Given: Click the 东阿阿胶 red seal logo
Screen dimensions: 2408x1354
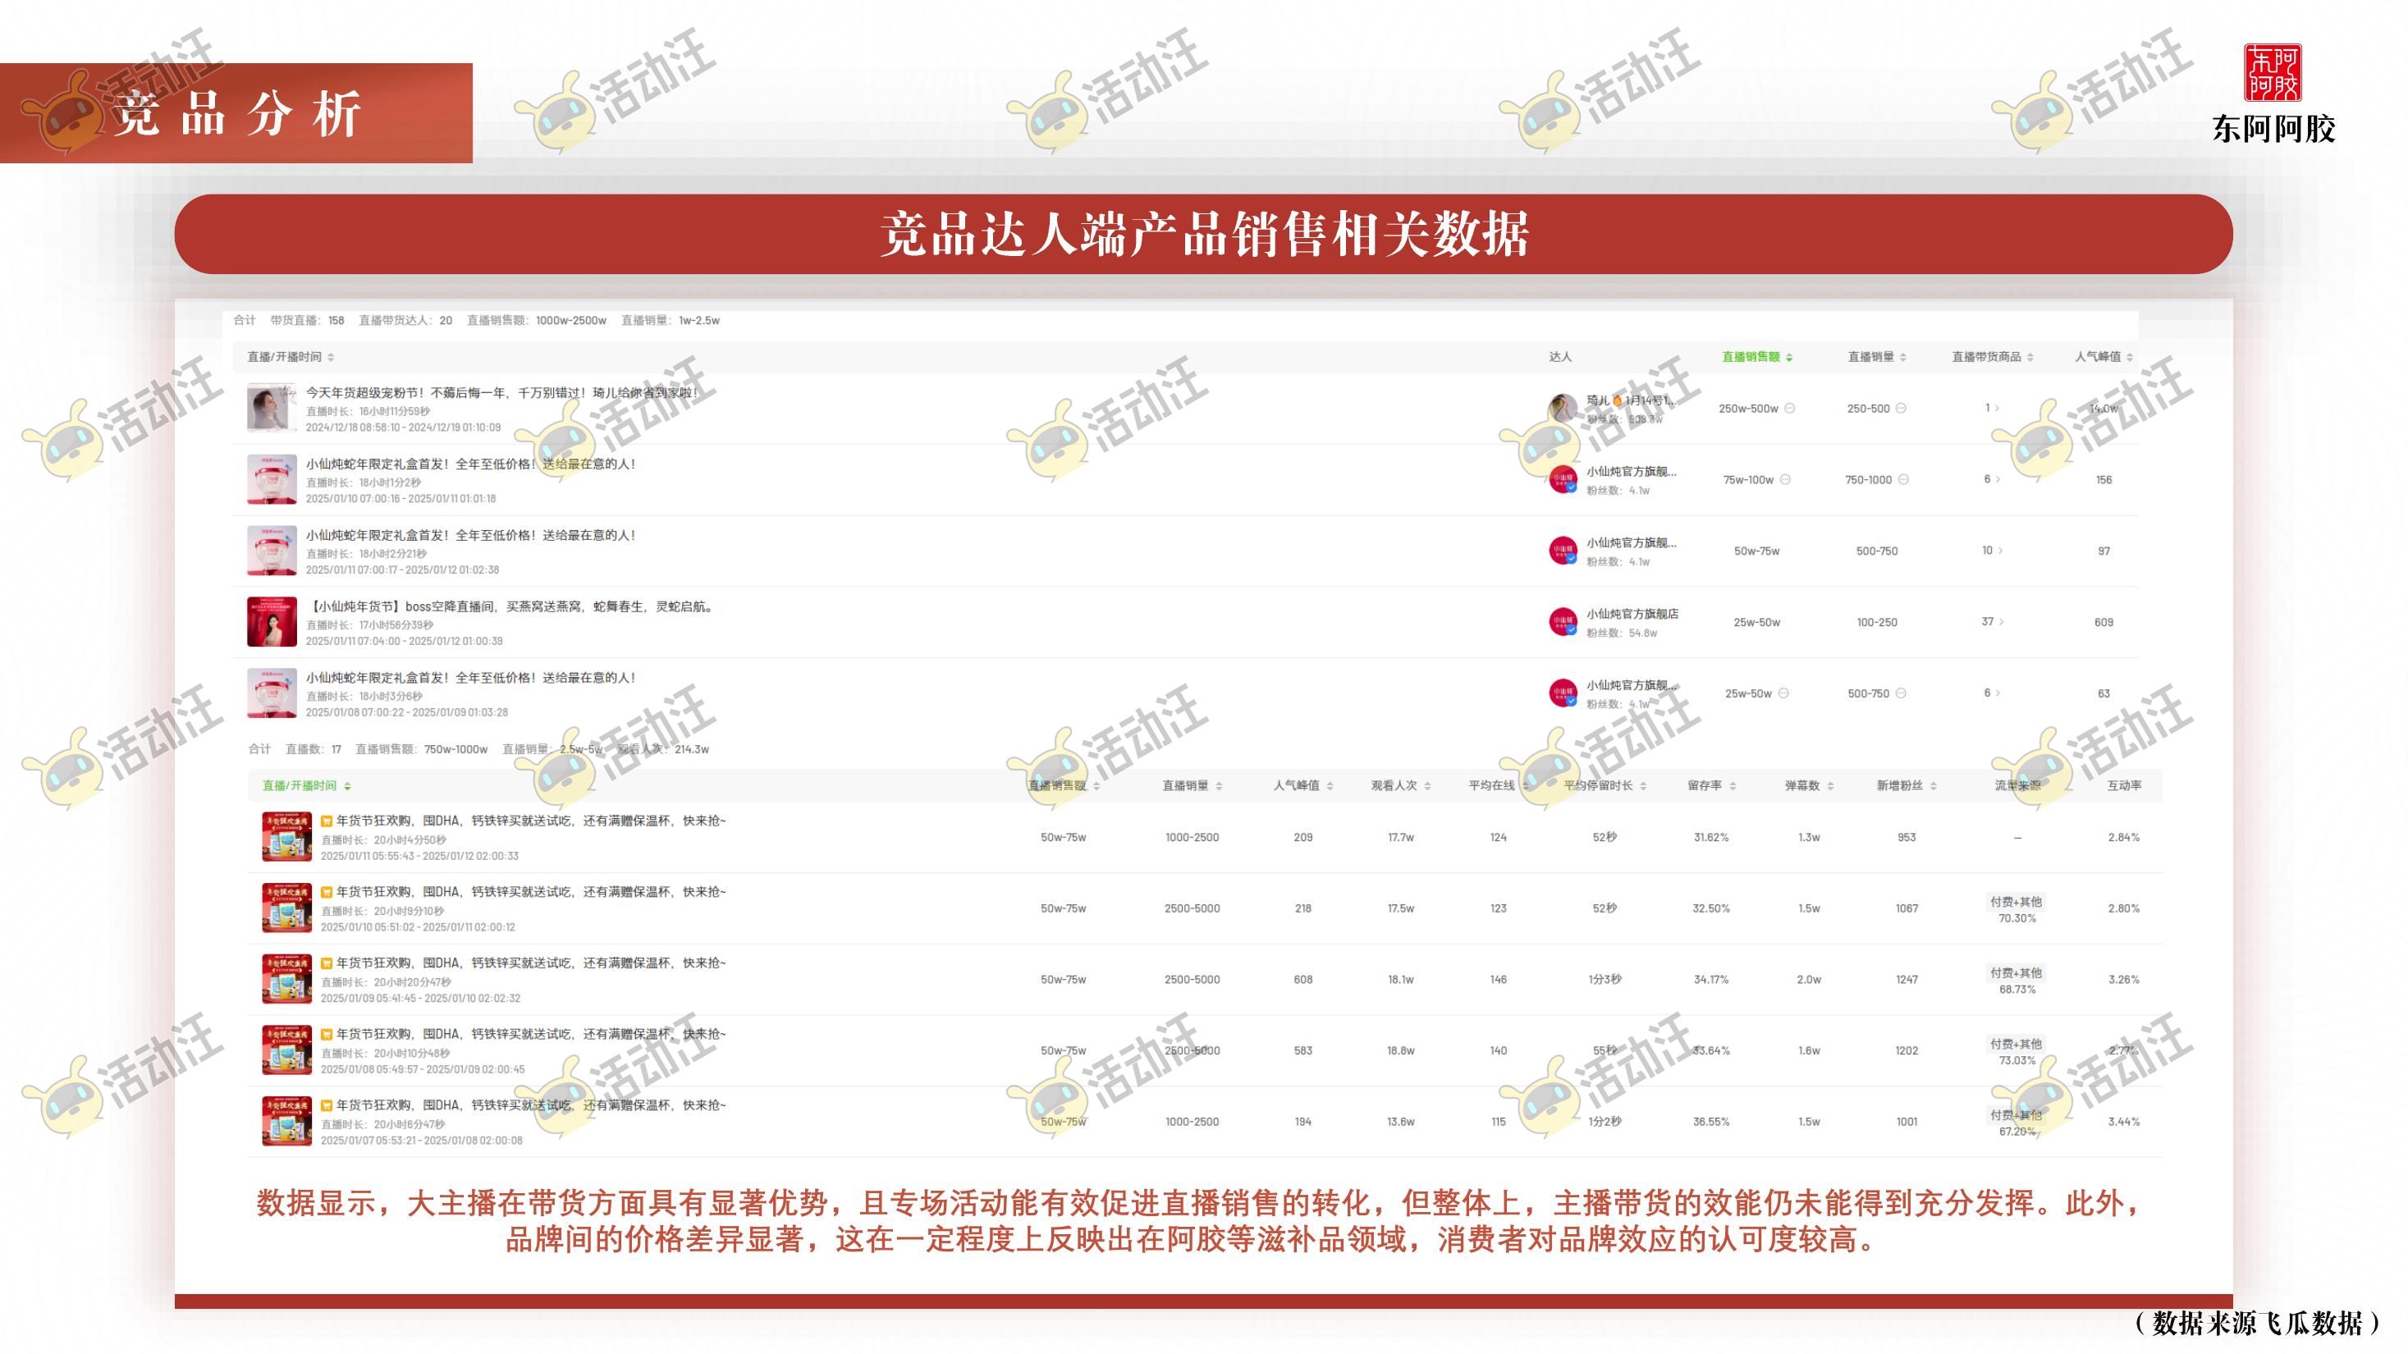Looking at the screenshot, I should 2273,73.
